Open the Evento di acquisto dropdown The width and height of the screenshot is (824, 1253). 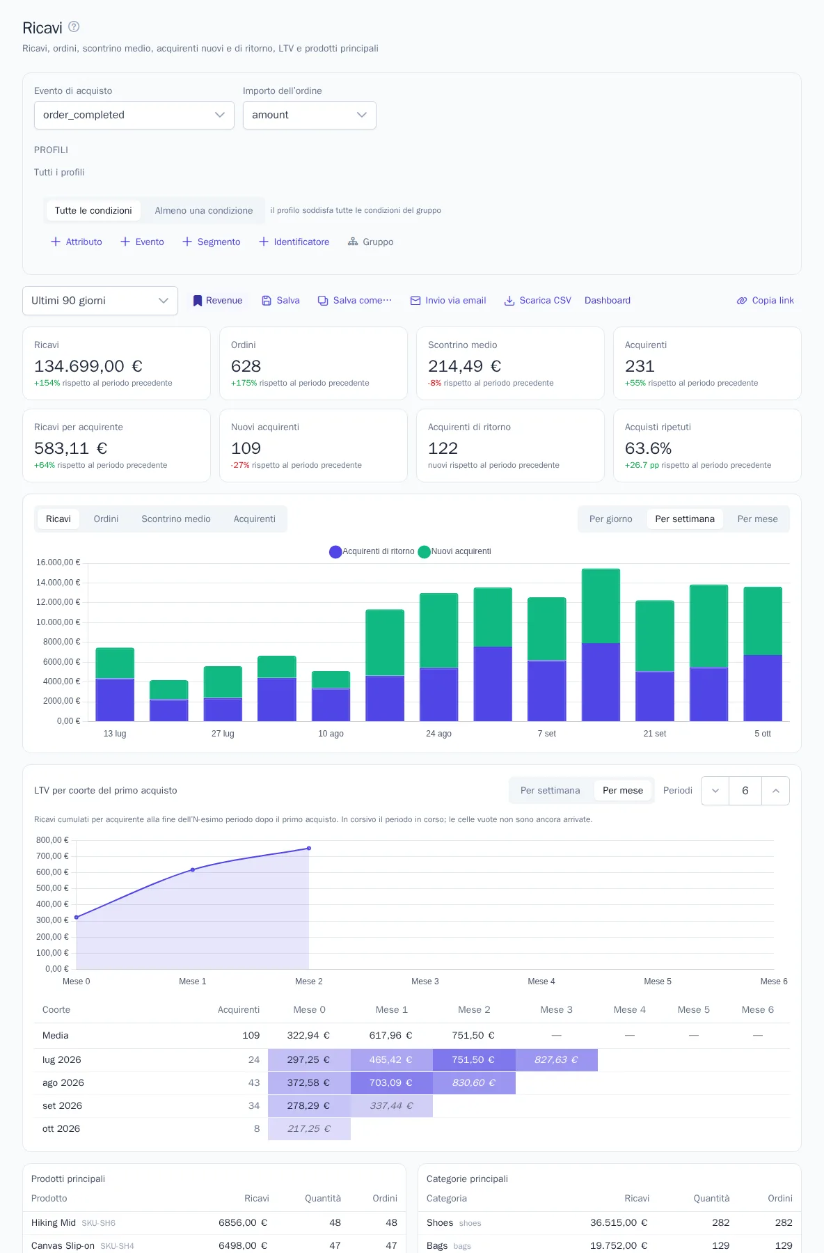134,115
